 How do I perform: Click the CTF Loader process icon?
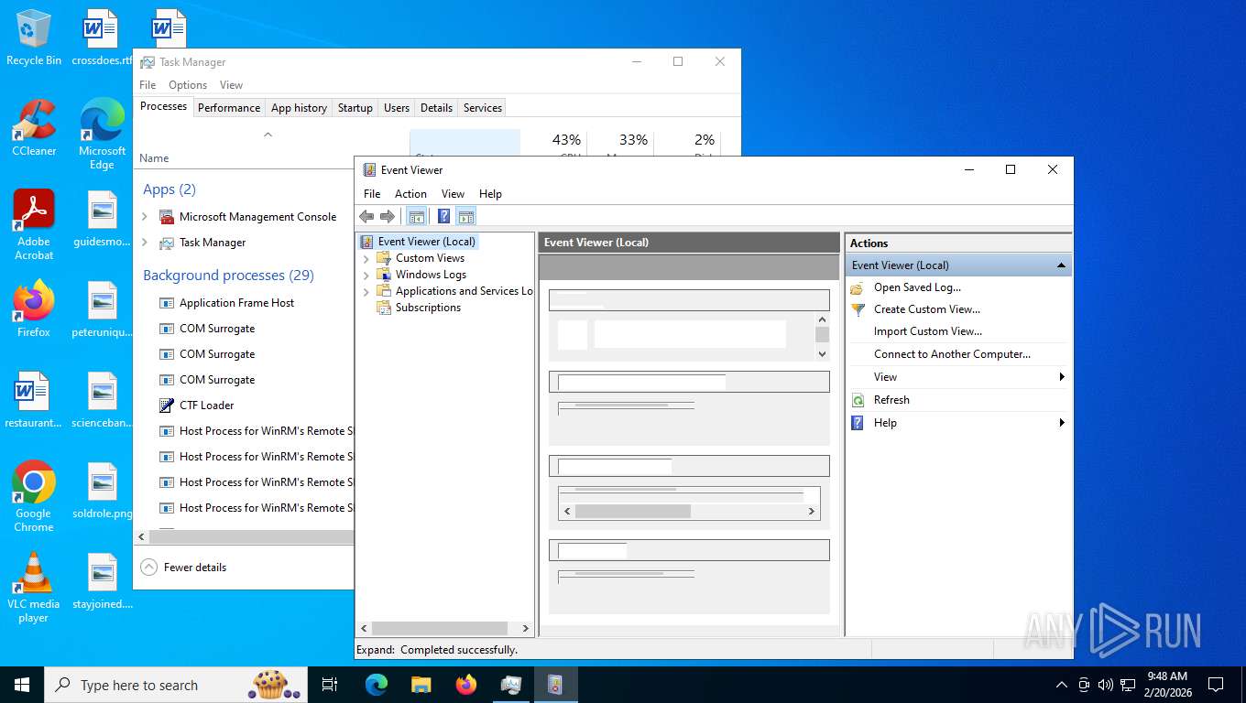(x=167, y=406)
